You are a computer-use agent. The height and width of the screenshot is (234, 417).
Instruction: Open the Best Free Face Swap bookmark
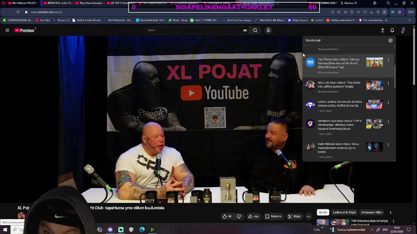[x=237, y=20]
